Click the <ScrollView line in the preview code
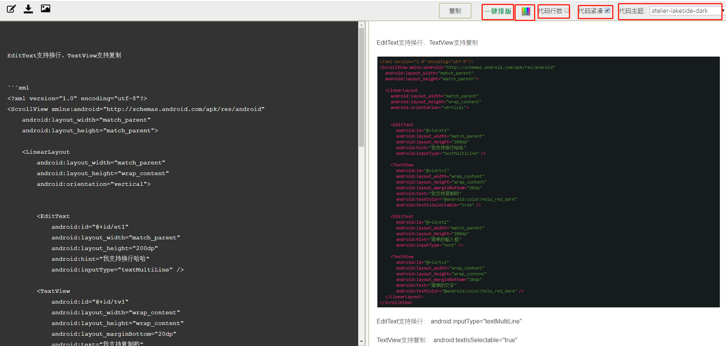Image resolution: width=726 pixels, height=346 pixels. (x=467, y=67)
